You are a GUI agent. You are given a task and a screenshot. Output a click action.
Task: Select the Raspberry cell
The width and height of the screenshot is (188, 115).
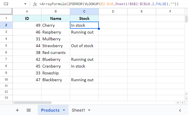click(56, 32)
